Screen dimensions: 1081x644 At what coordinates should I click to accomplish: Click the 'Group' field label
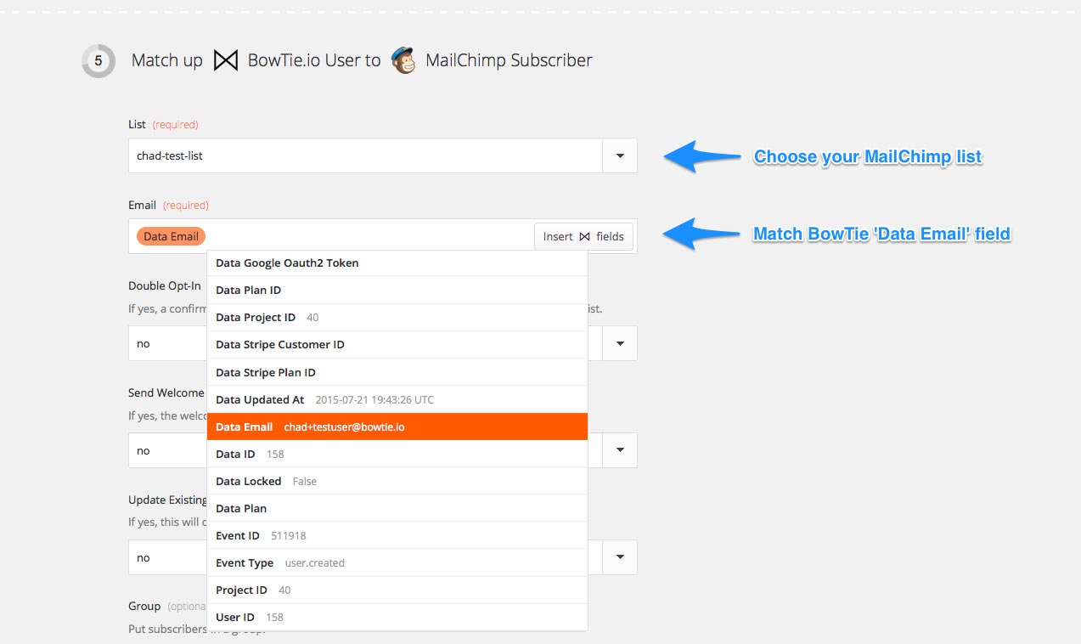pos(144,606)
